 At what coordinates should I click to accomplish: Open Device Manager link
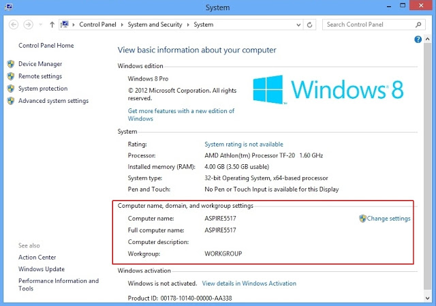[x=40, y=64]
